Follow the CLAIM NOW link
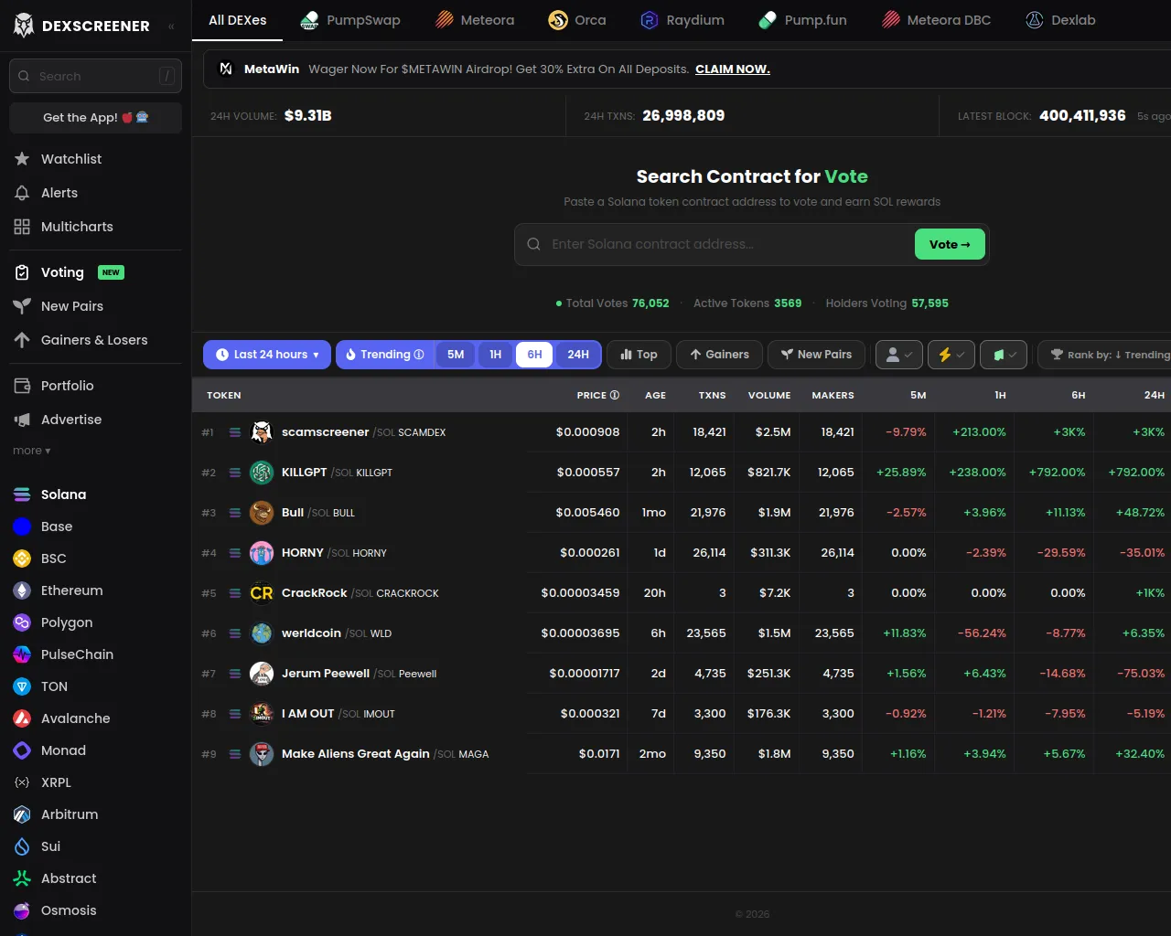The width and height of the screenshot is (1171, 936). click(x=732, y=69)
